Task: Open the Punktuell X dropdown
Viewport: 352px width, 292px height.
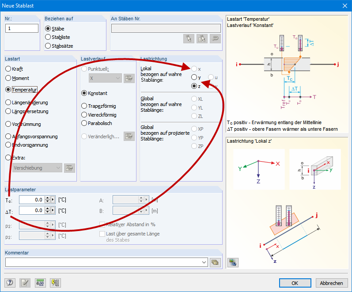Action: click(105, 78)
